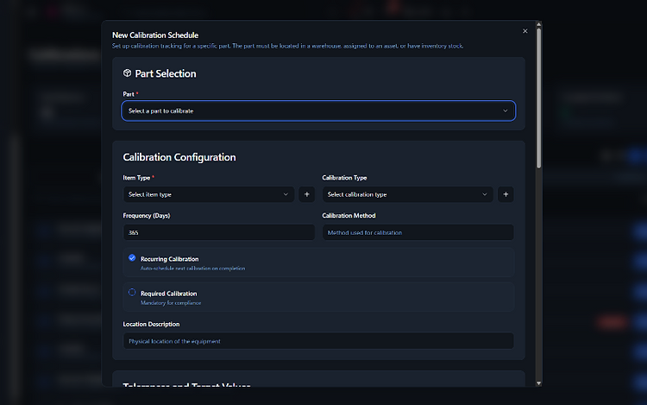Click the Part Selection cube icon
Screen dimensions: 647x405
pyautogui.click(x=127, y=73)
